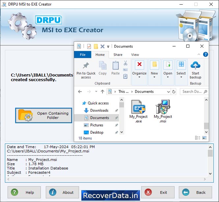Open the File menu
219x202 pixels.
pos(83,55)
